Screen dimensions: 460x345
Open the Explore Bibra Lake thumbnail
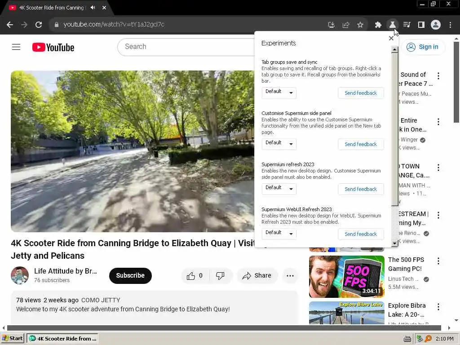tap(346, 313)
